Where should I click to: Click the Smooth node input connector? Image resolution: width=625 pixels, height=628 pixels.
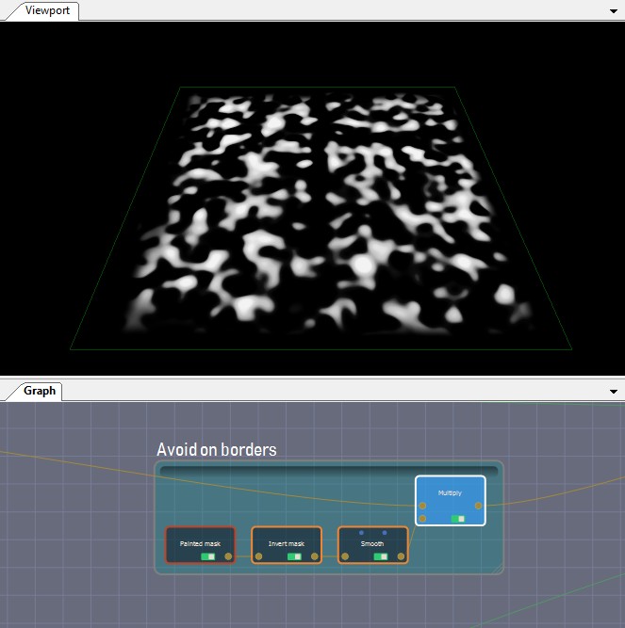[x=345, y=556]
